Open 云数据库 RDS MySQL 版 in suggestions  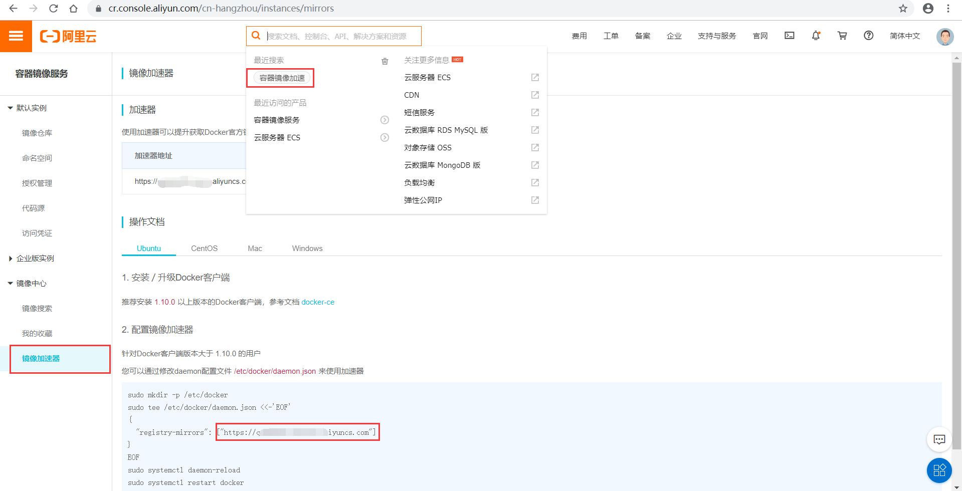click(446, 130)
